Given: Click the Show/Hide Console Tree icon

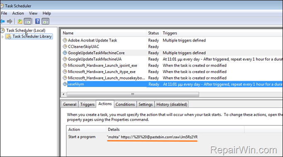Looking at the screenshot, I should (x=28, y=21).
